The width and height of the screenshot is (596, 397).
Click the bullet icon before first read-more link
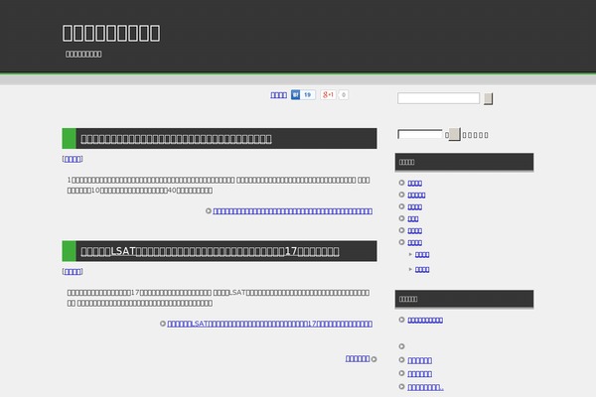coord(209,210)
